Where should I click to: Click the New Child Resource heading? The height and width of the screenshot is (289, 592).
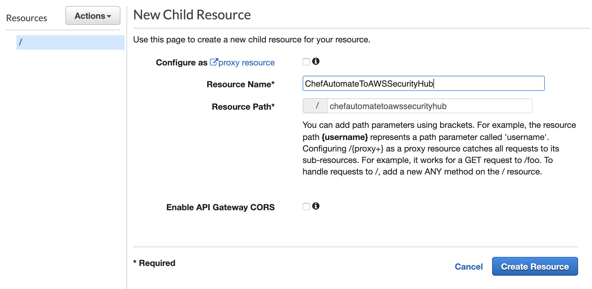(192, 15)
